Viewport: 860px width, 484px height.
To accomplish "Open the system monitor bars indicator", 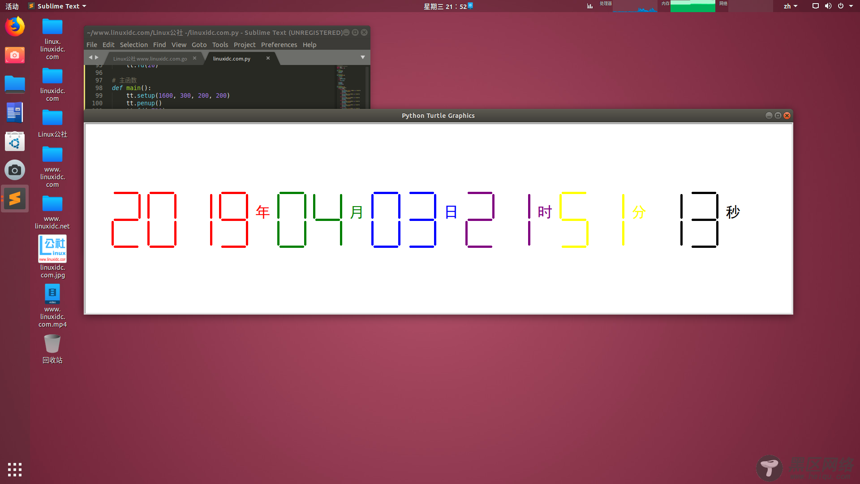I will click(590, 6).
